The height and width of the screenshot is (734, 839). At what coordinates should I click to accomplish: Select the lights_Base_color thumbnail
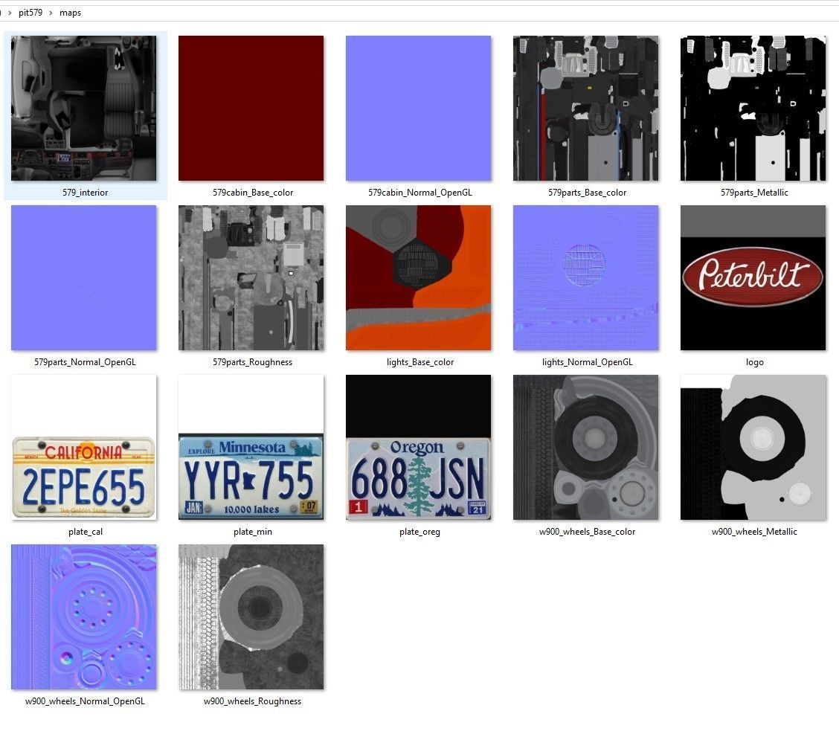click(419, 277)
